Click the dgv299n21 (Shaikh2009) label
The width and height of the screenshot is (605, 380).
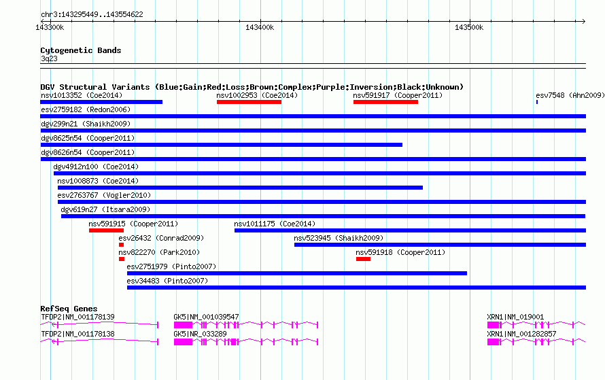pos(86,124)
